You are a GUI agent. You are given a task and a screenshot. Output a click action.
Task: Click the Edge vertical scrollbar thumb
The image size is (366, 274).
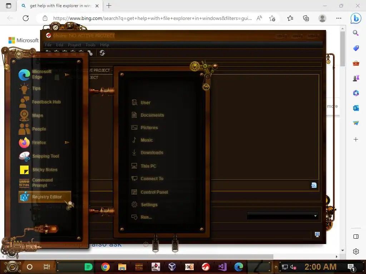(342, 49)
